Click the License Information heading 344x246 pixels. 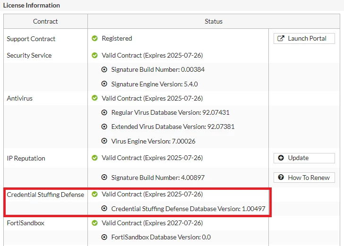[x=31, y=5]
